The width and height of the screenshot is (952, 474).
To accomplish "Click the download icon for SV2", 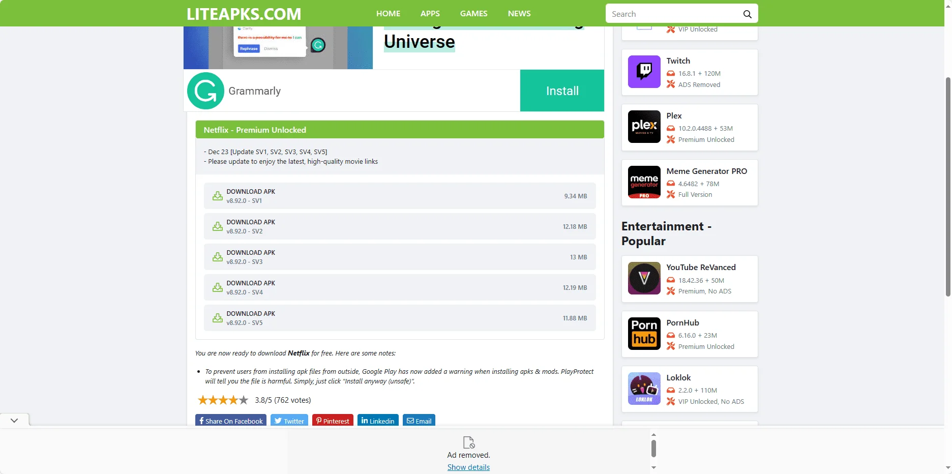I will pyautogui.click(x=218, y=226).
